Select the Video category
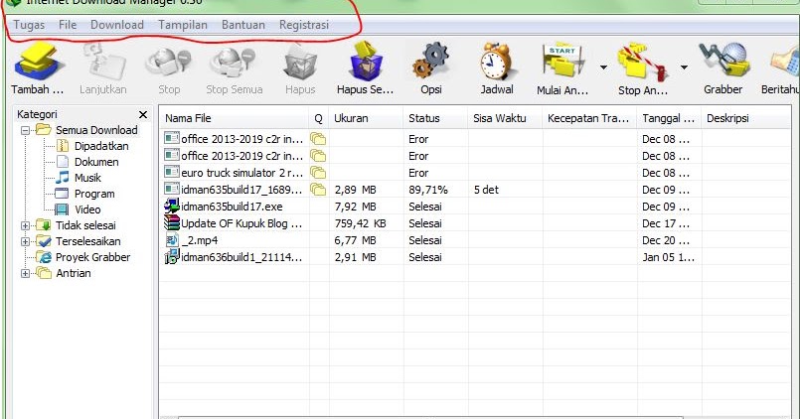The height and width of the screenshot is (419, 800). [x=87, y=209]
